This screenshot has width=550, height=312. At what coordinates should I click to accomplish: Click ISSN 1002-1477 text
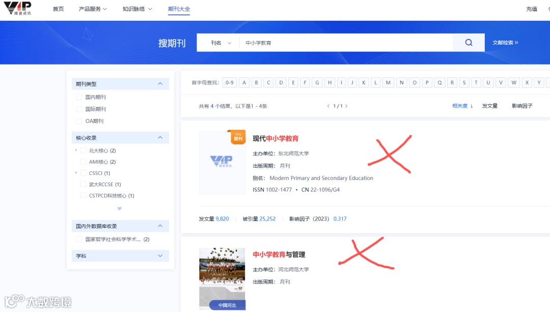tap(272, 190)
